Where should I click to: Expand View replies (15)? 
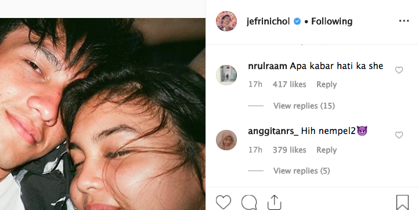[x=304, y=106]
